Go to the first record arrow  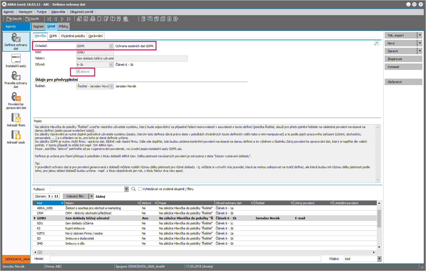click(49, 19)
